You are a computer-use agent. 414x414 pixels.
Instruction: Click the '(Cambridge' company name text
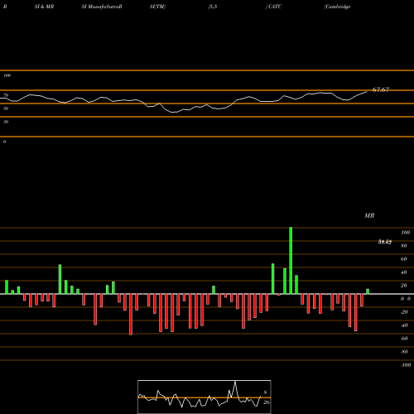pyautogui.click(x=337, y=7)
